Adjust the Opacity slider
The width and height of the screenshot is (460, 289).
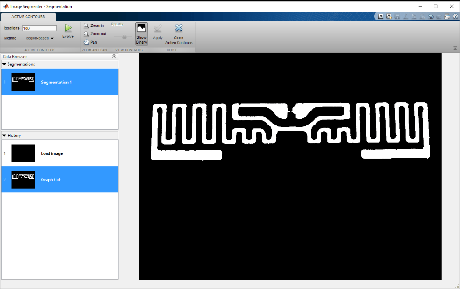[x=124, y=36]
